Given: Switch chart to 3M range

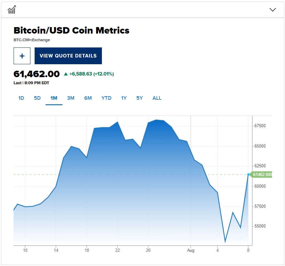Looking at the screenshot, I should (x=71, y=98).
